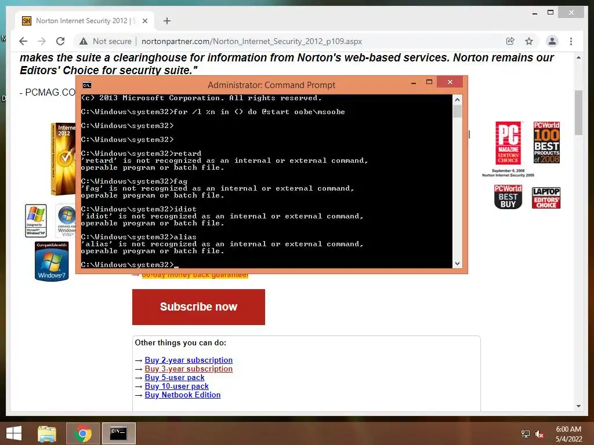Image resolution: width=594 pixels, height=445 pixels.
Task: Open Buy Netbook Edition link
Action: [183, 395]
